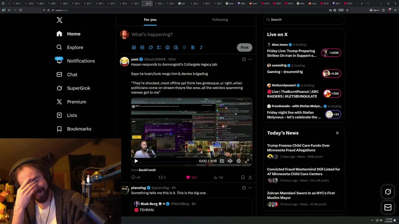
Task: Click the Grok enhance icon in composer
Action: 151,48
